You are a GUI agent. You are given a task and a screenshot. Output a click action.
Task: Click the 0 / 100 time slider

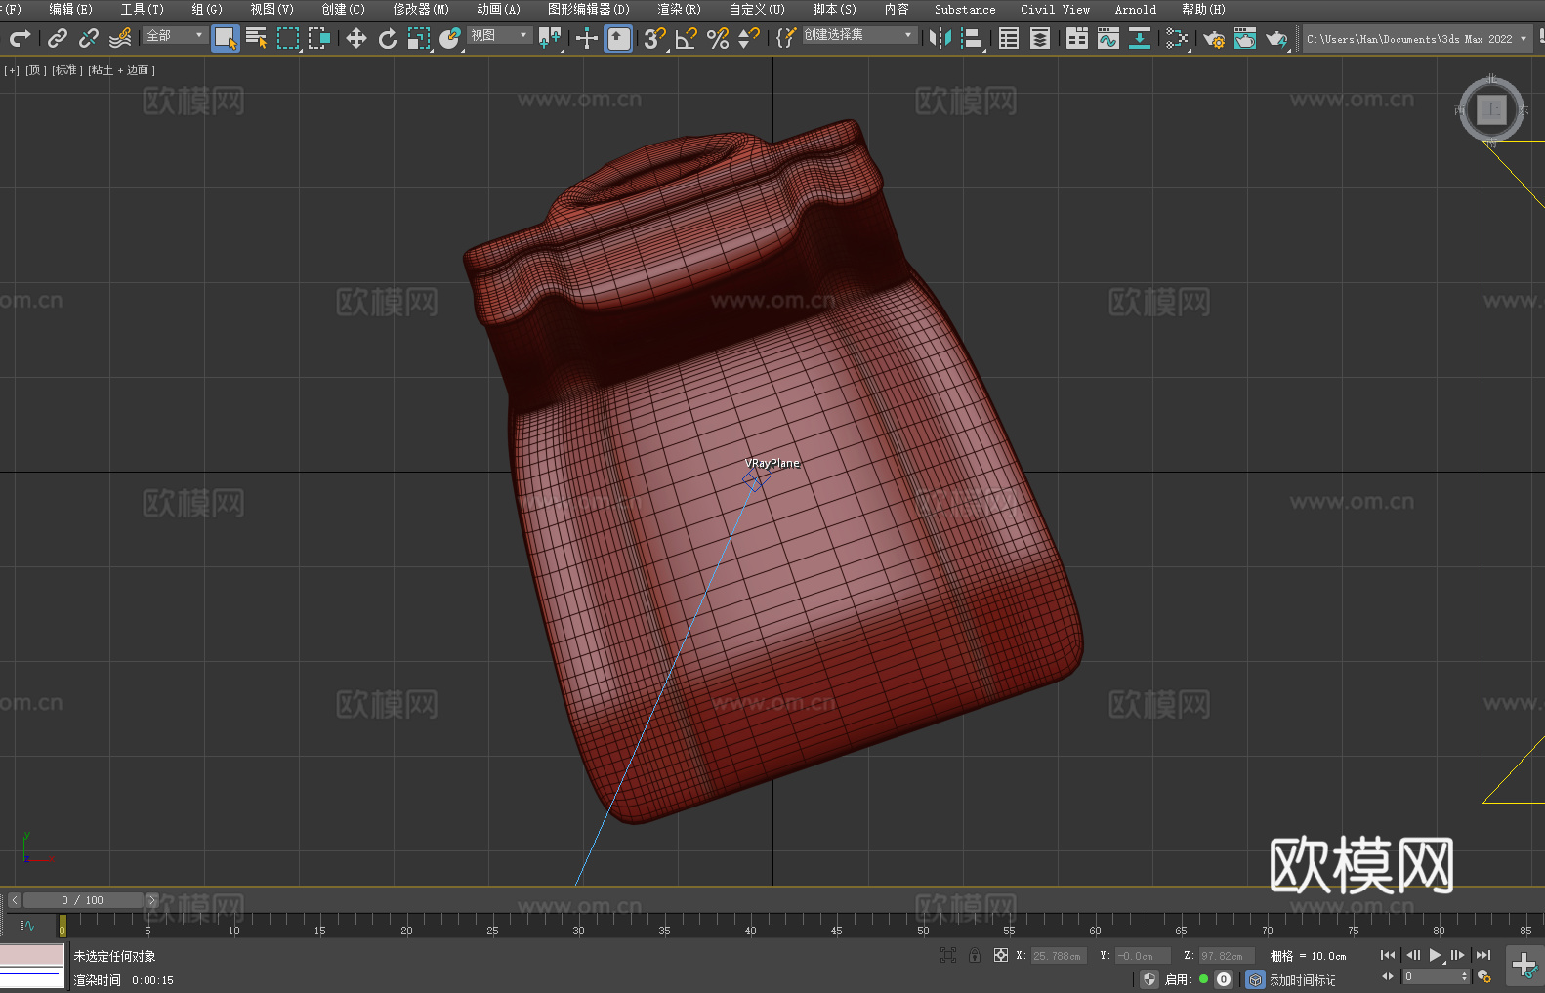[x=82, y=900]
